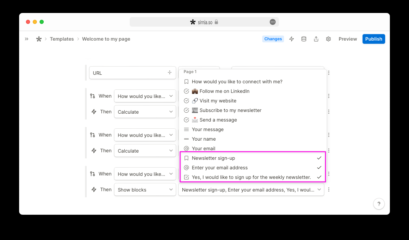The image size is (409, 240).
Task: Uncheck the weekly newsletter sign-up consent block
Action: pyautogui.click(x=253, y=177)
